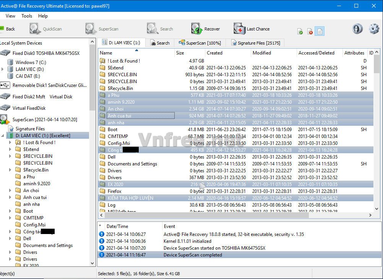
Task: Start a QuickScan from the toolbar
Action: [x=36, y=29]
